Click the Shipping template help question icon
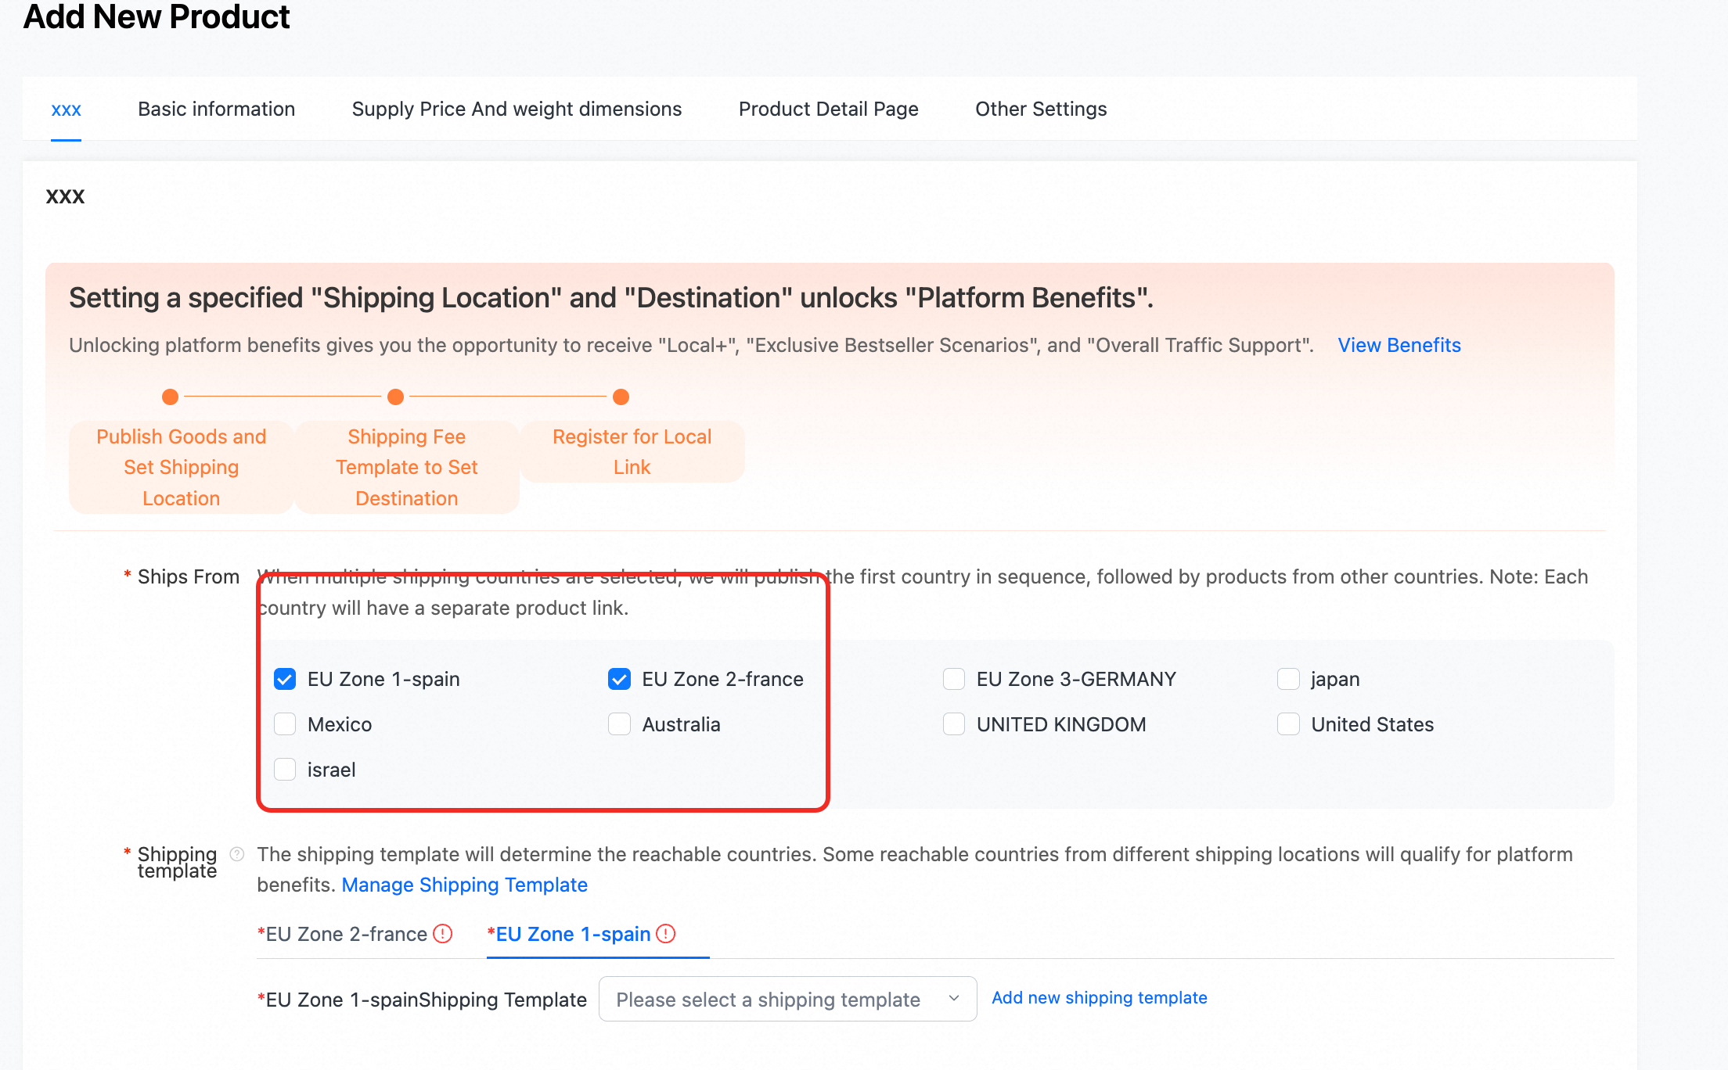Image resolution: width=1728 pixels, height=1070 pixels. tap(237, 853)
